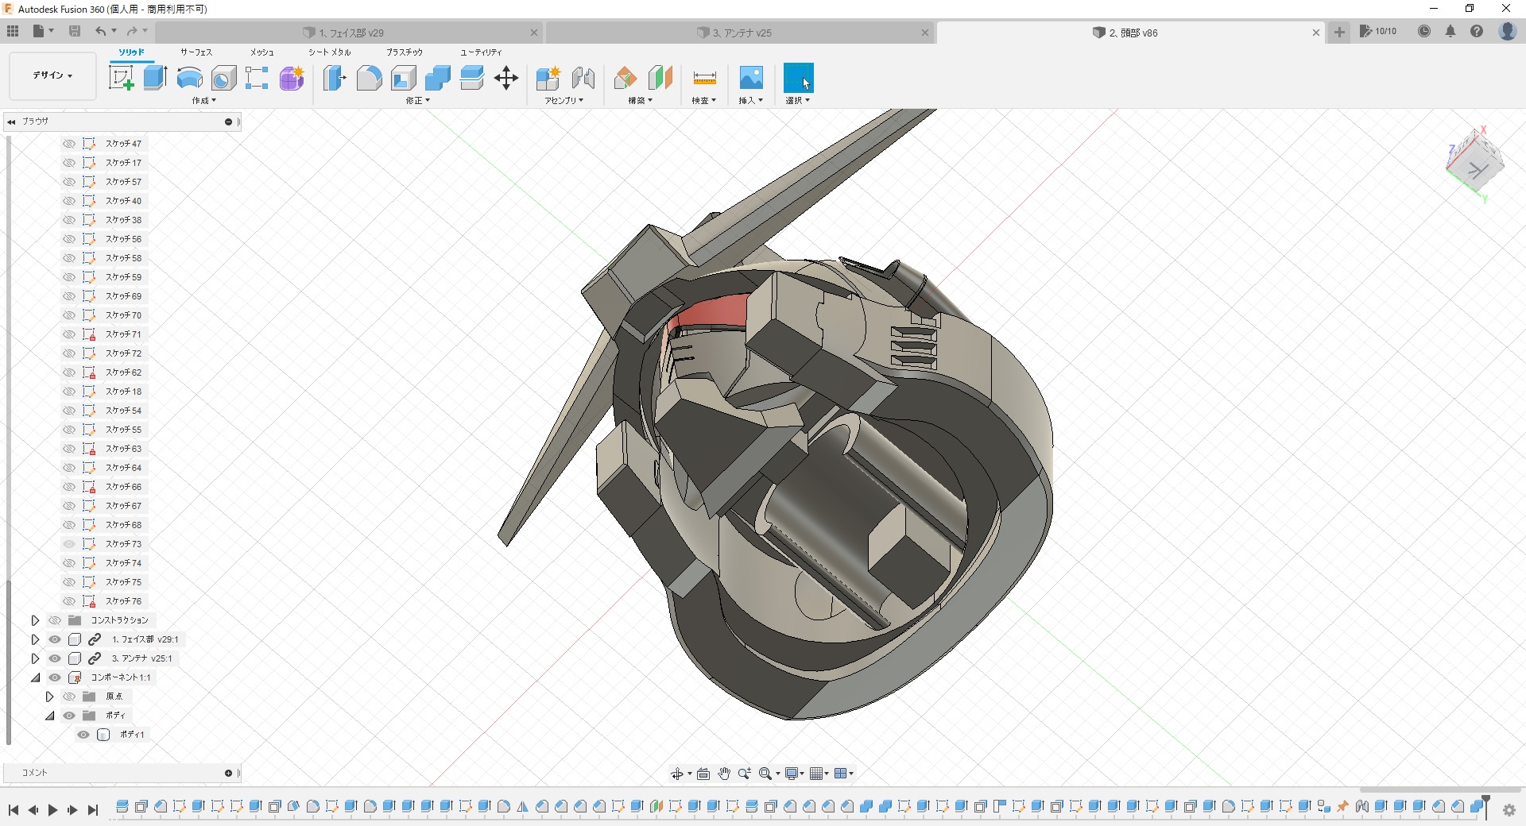Click the Extrude tool in toolbar
The width and height of the screenshot is (1526, 826).
coord(155,78)
